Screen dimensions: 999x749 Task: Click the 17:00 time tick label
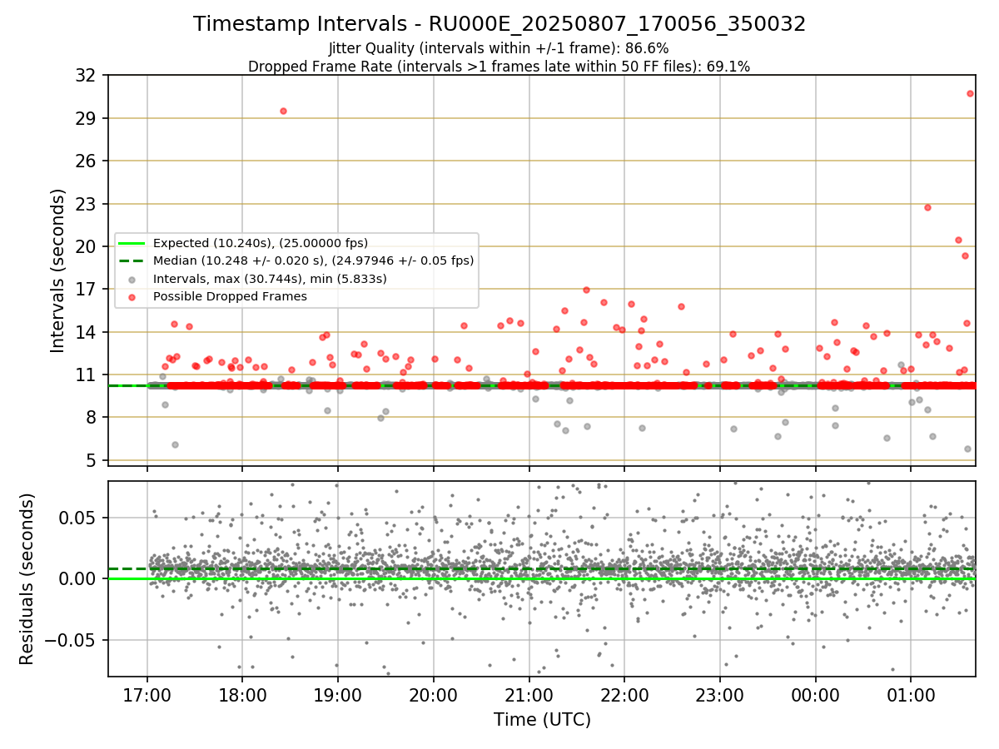(147, 694)
